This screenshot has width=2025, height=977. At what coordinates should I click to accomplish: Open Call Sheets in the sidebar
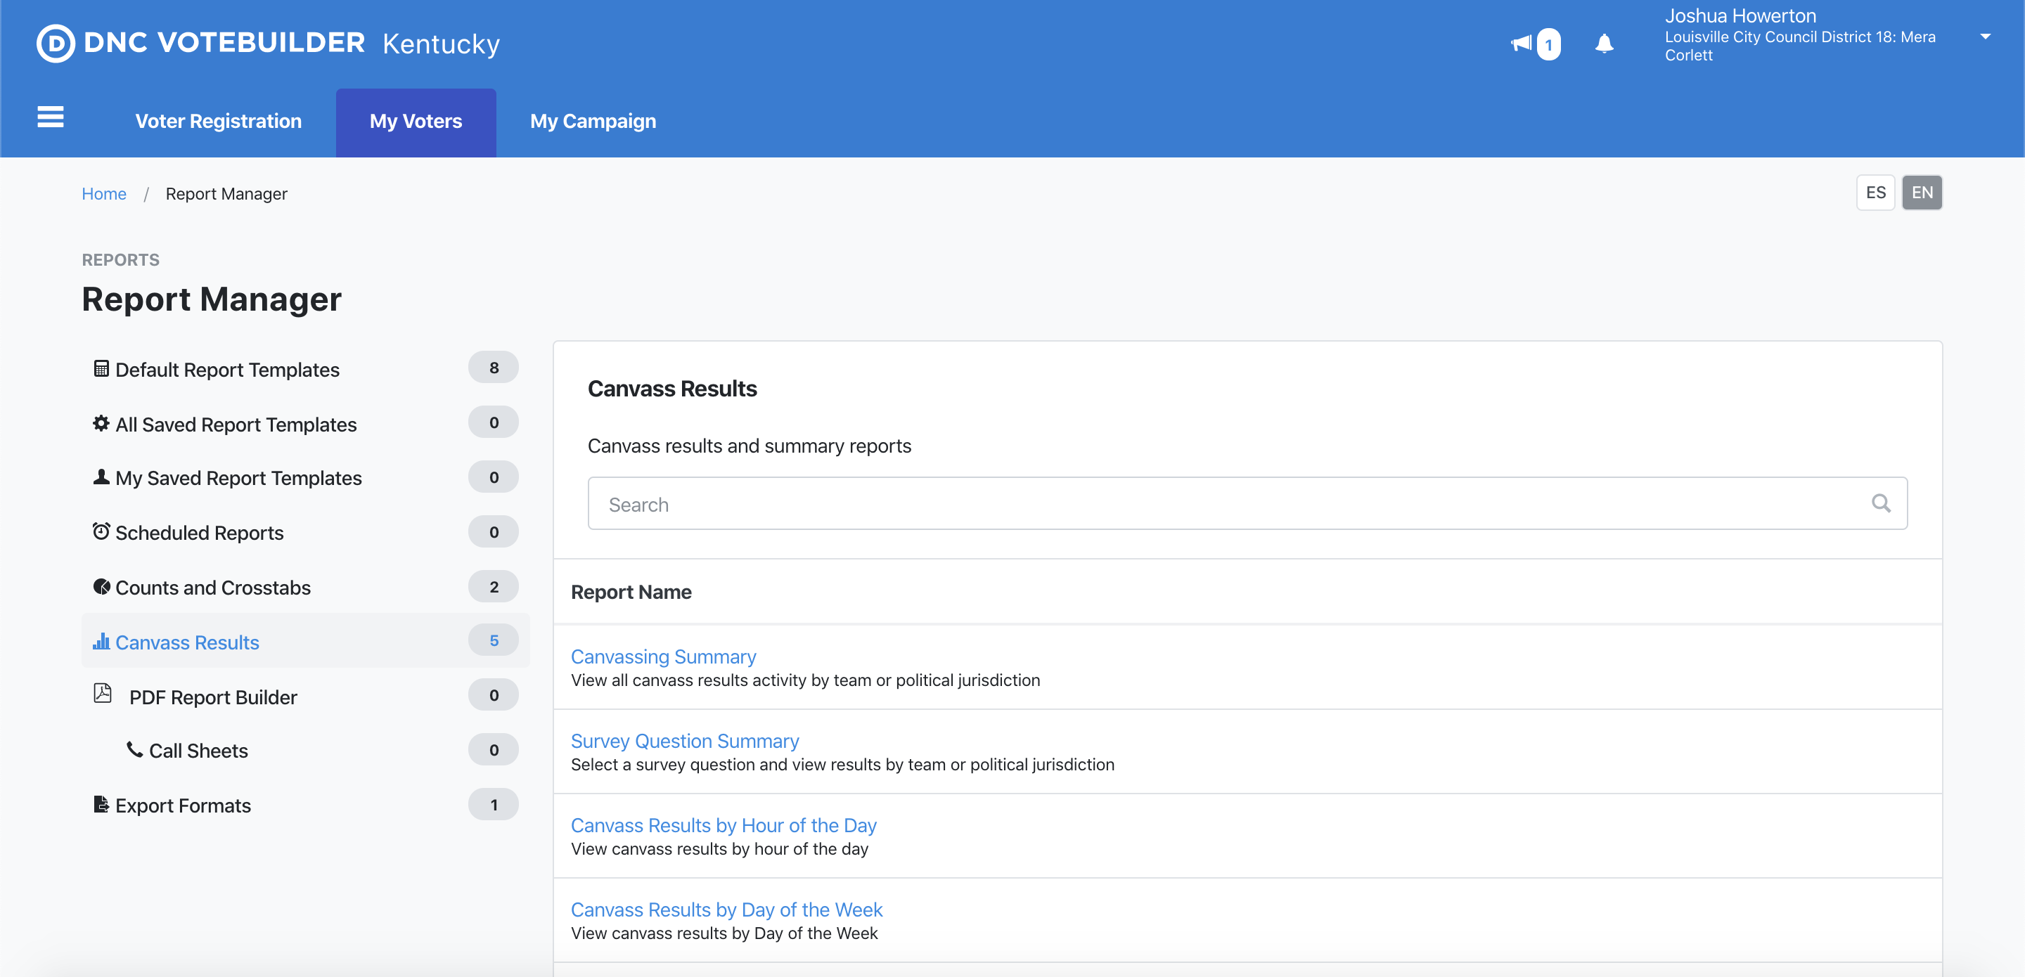[x=198, y=751]
